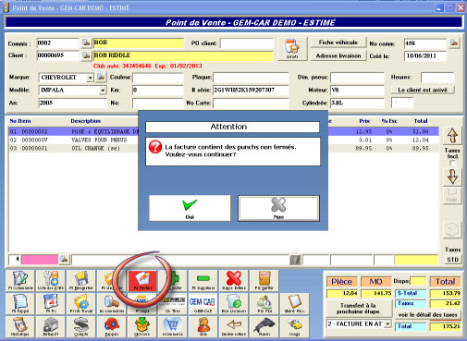Open the 2 - FACTURE EN AT status dropdown

[x=387, y=324]
